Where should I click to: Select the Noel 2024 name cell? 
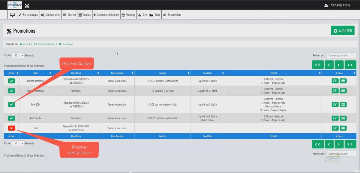(x=36, y=105)
